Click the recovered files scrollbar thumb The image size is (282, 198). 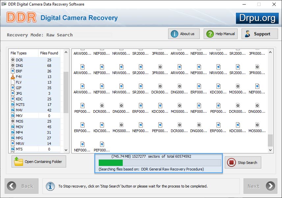click(x=270, y=141)
